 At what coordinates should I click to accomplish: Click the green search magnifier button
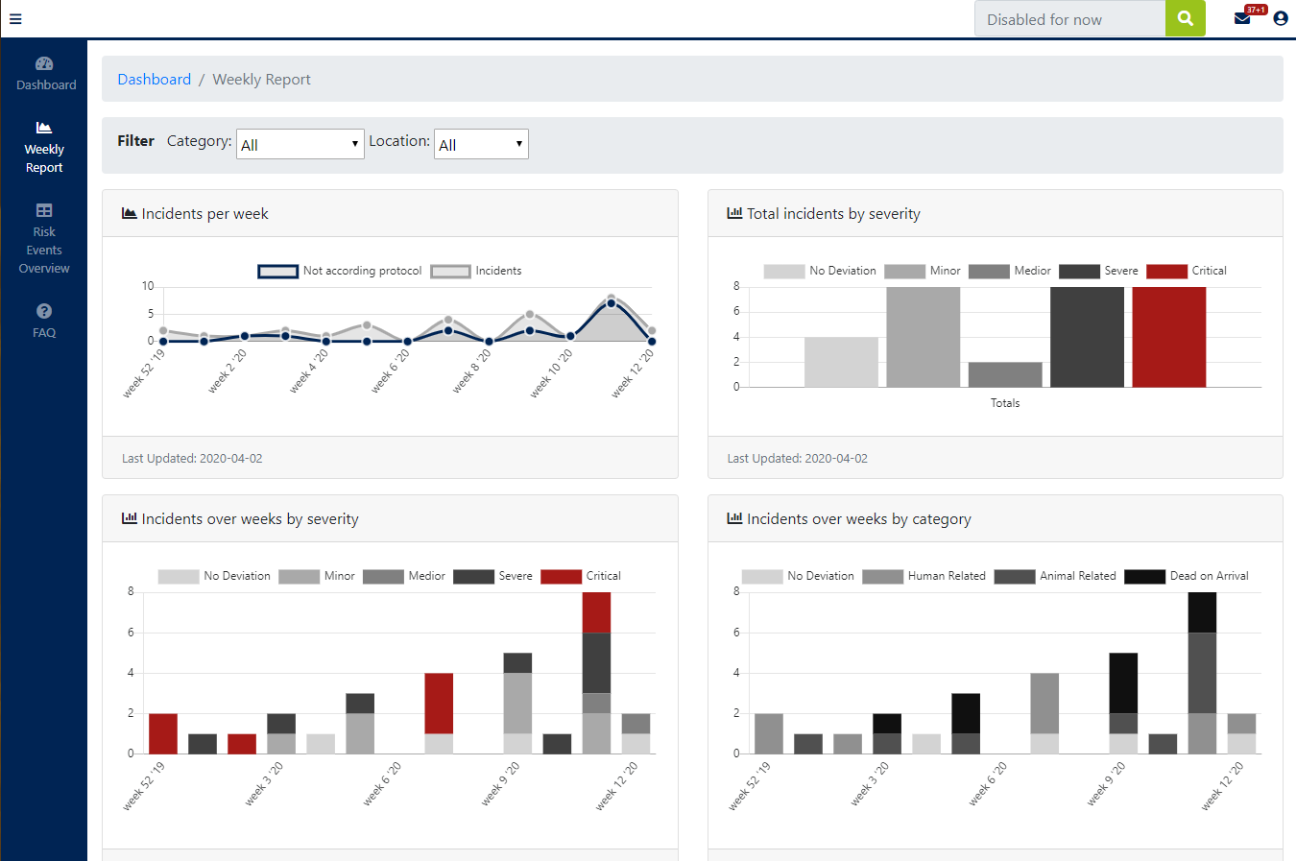[1185, 18]
